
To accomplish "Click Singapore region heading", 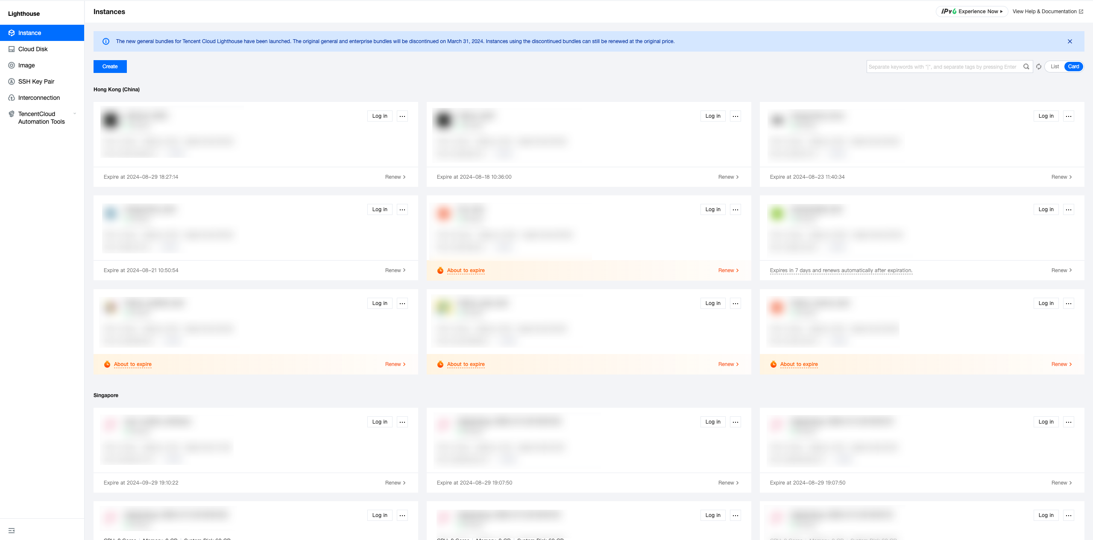I will pyautogui.click(x=106, y=395).
